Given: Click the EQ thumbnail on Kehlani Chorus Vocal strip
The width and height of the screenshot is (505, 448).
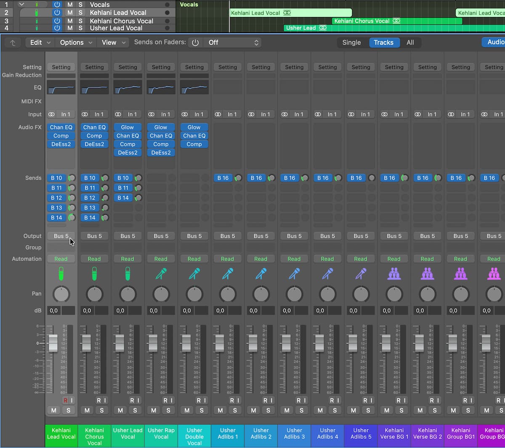Looking at the screenshot, I should pos(94,87).
